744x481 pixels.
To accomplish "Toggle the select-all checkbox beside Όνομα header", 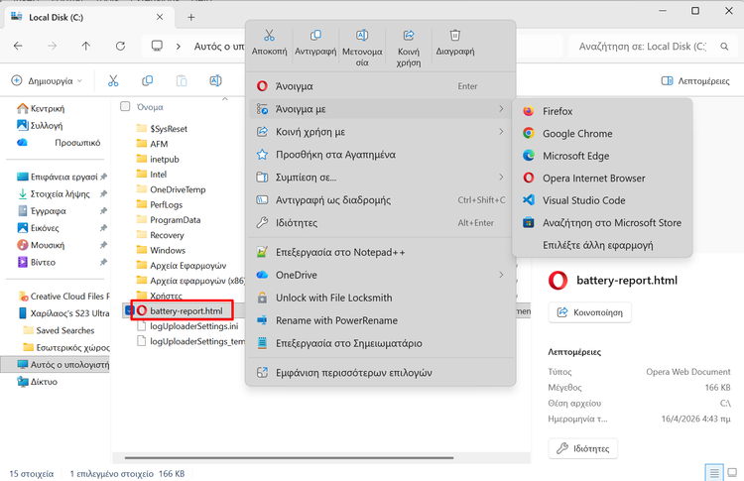I will (125, 106).
